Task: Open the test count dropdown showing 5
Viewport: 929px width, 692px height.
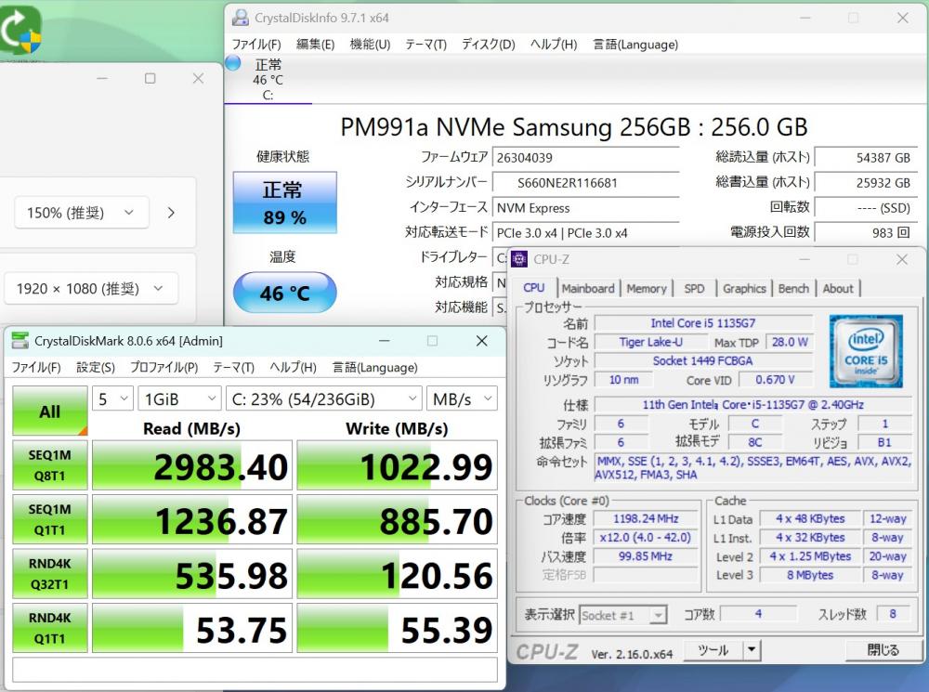Action: 113,398
